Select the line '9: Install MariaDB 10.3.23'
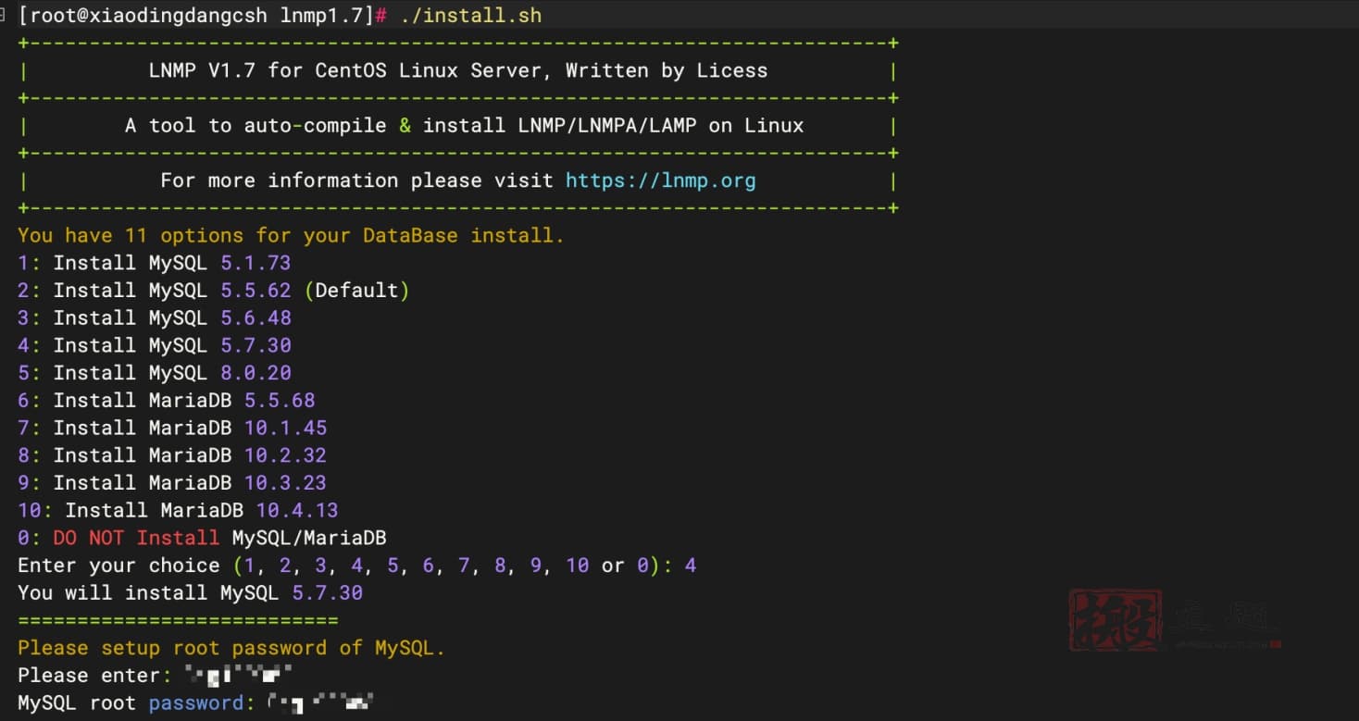This screenshot has width=1359, height=721. click(172, 482)
